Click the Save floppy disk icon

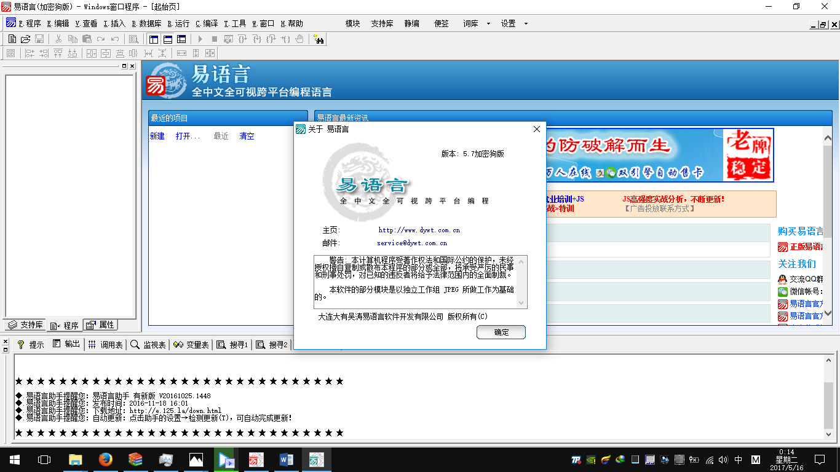[x=39, y=39]
